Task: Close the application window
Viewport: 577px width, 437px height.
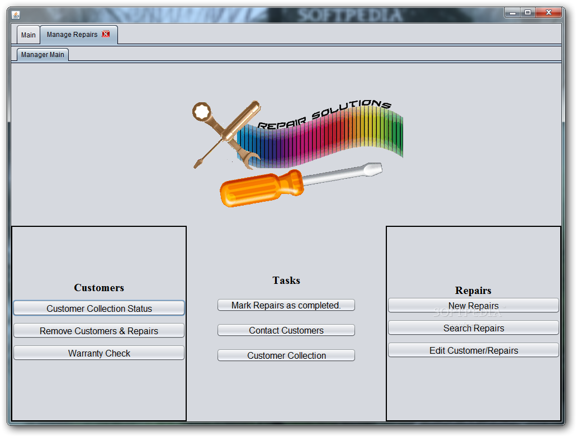Action: pyautogui.click(x=548, y=12)
